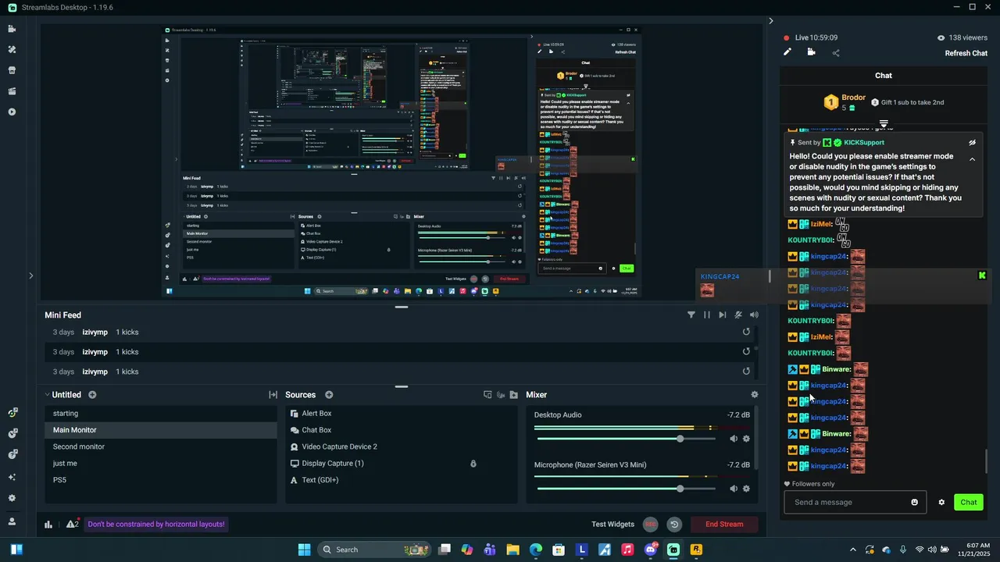
Task: Open performance stats bar-chart icon
Action: (x=48, y=525)
